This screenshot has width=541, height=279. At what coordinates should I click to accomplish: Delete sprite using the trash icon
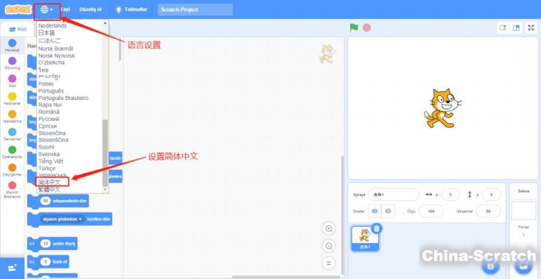pyautogui.click(x=377, y=229)
